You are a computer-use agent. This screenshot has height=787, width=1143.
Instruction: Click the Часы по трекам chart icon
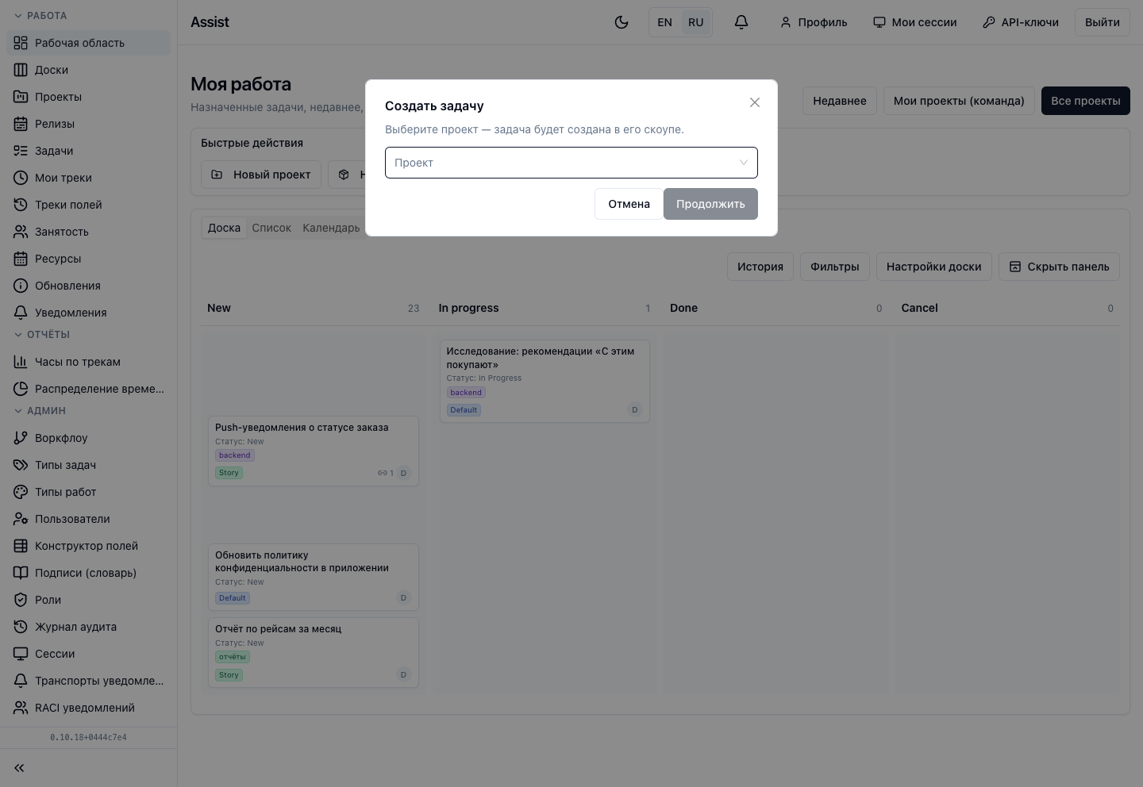[x=21, y=362]
